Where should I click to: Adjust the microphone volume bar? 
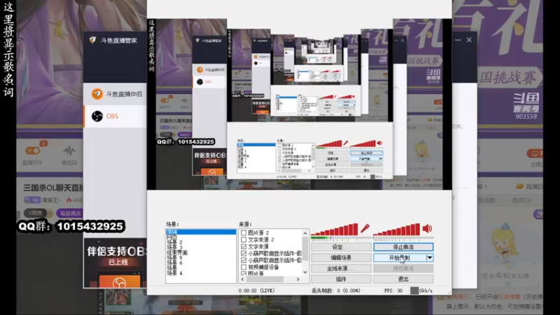(x=335, y=230)
